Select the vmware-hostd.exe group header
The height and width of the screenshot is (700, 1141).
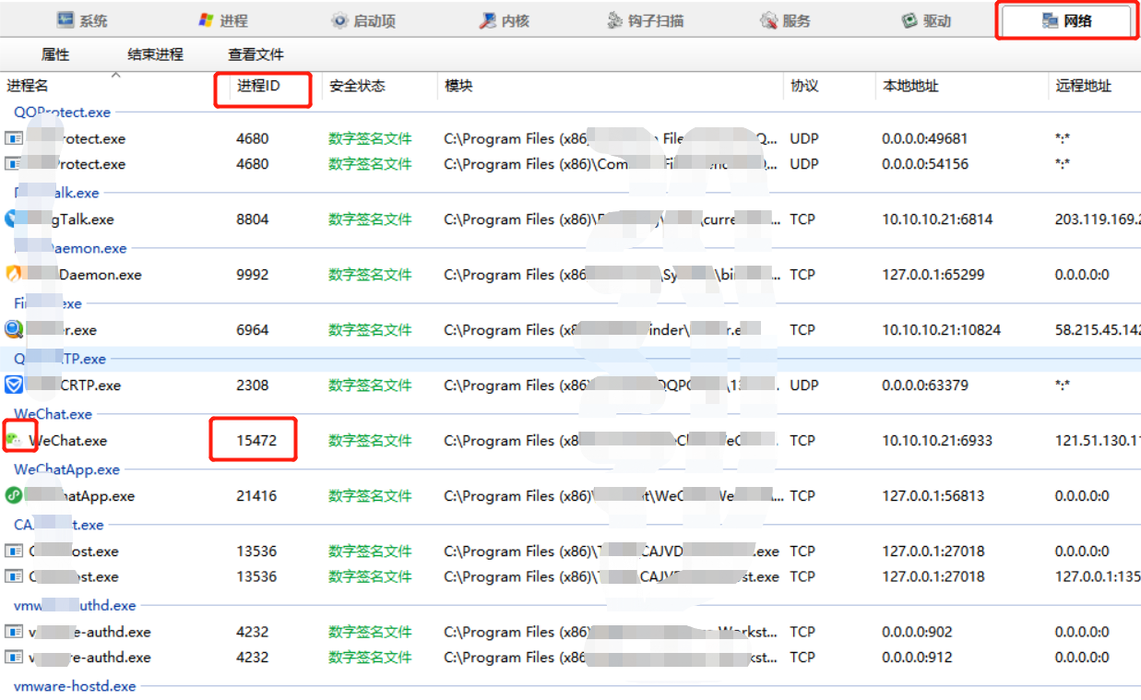click(75, 686)
